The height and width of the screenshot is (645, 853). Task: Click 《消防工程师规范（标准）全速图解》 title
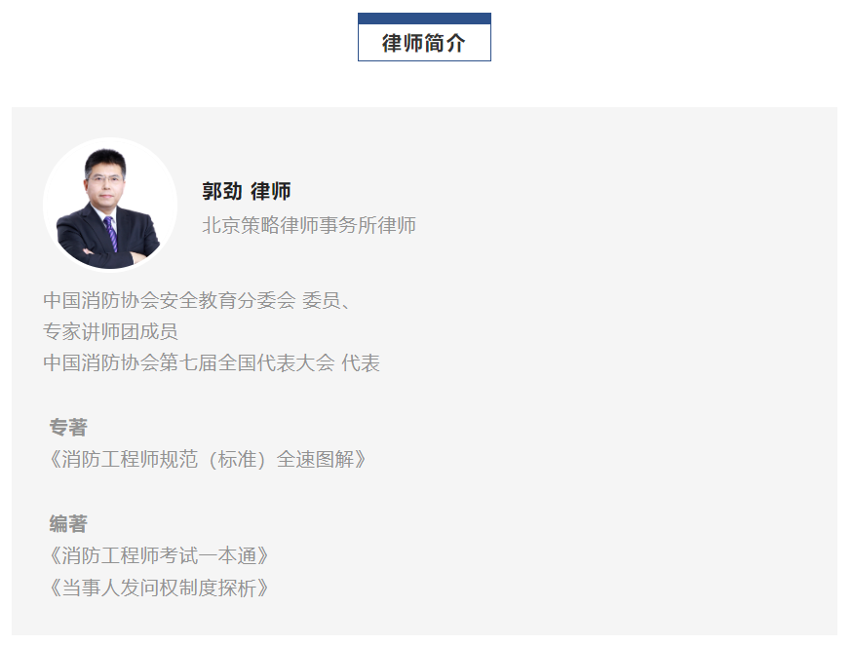(x=207, y=460)
